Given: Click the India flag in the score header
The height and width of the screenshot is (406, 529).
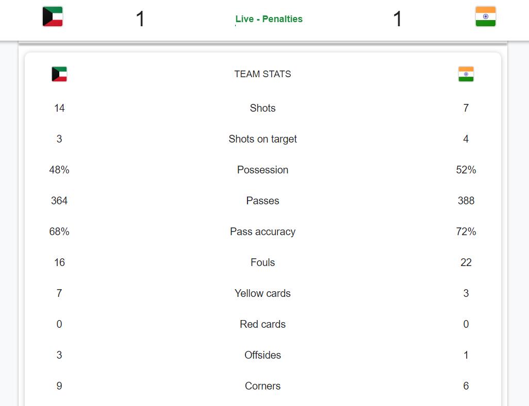Looking at the screenshot, I should pos(485,16).
